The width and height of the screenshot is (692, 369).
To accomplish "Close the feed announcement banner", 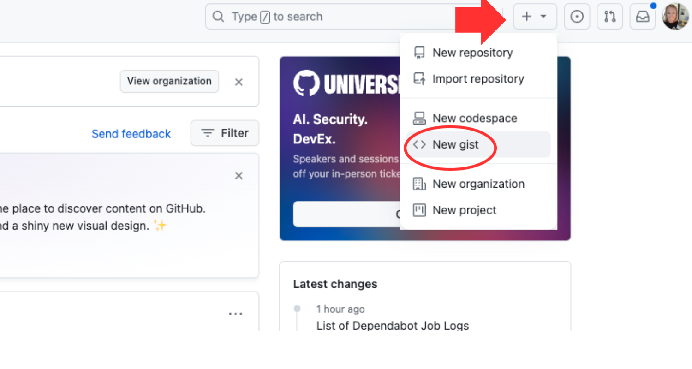I will 239,176.
